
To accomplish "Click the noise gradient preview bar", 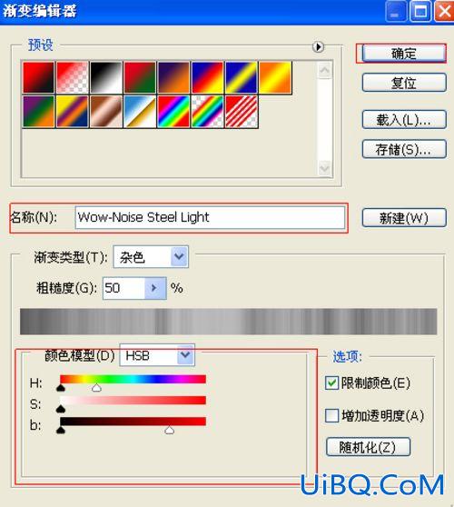I will point(229,322).
